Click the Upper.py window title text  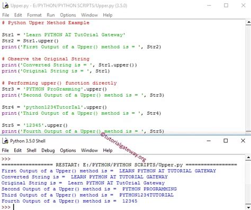(69, 6)
